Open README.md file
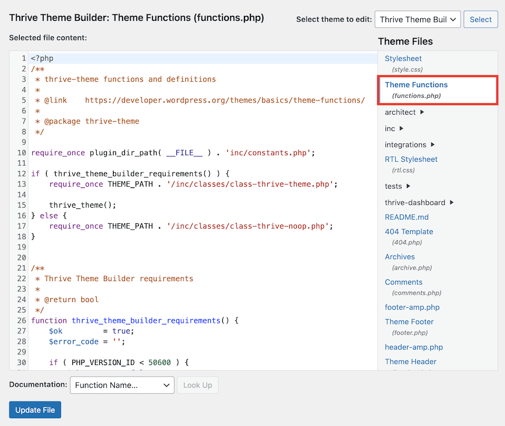Screen dimensions: 505x426 click(406, 217)
